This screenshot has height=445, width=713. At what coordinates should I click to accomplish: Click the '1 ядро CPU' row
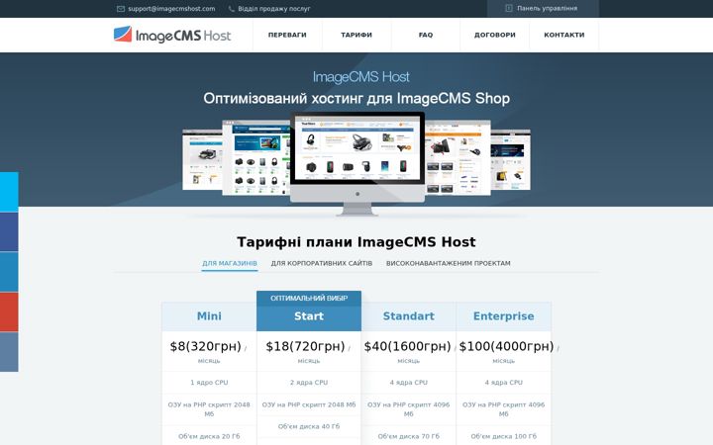tap(209, 383)
